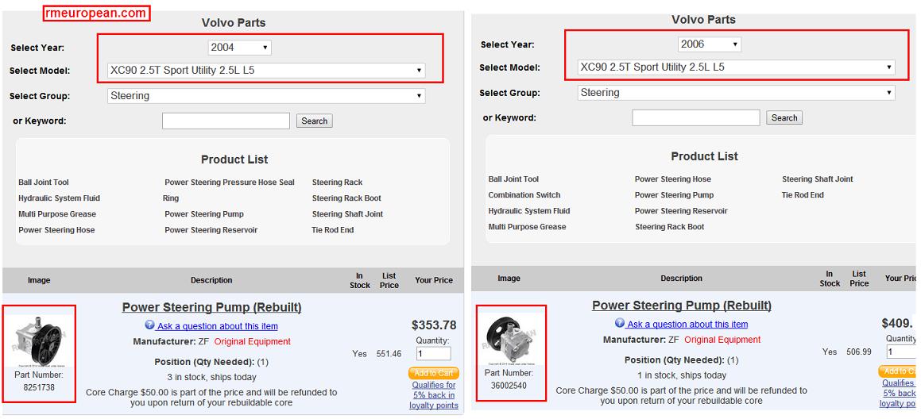This screenshot has height=419, width=921.
Task: Click Add to Cart for the $353.78 pump
Action: [x=433, y=373]
